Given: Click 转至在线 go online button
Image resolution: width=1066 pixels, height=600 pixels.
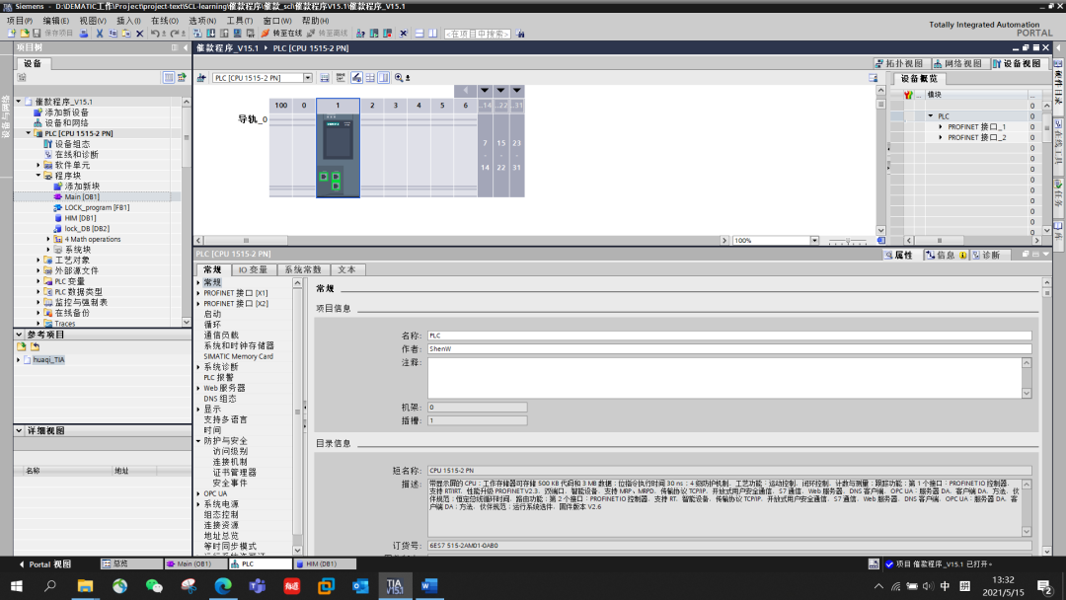Looking at the screenshot, I should point(281,34).
